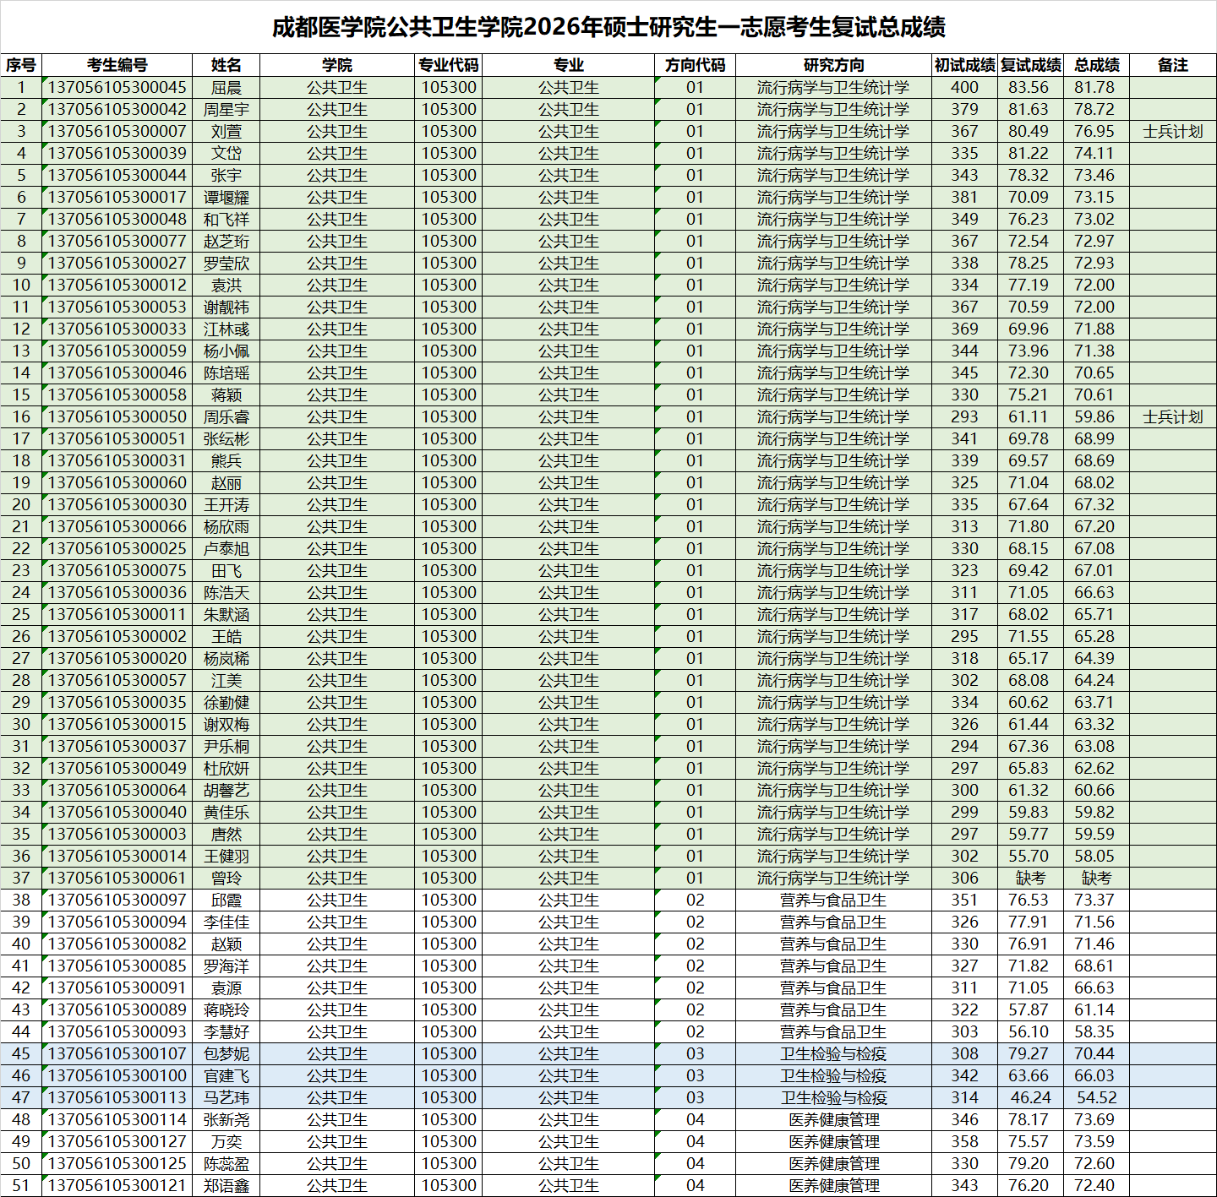Click the name cell 周星宇

click(x=226, y=109)
